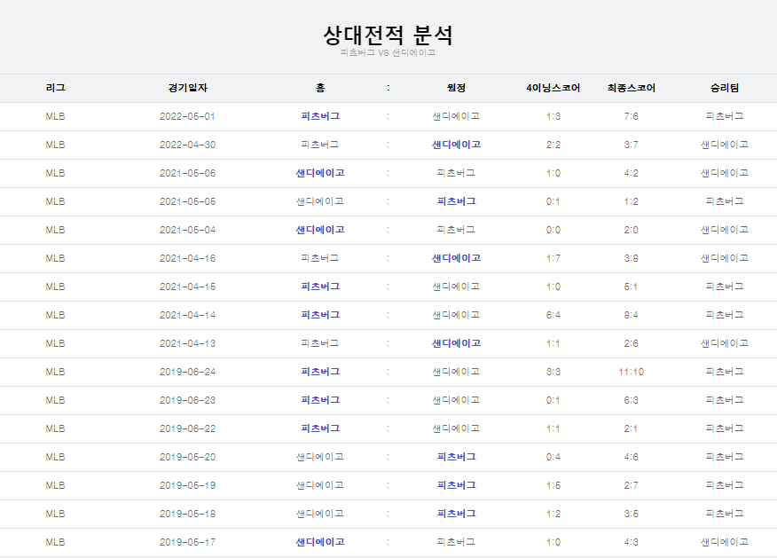
Task: Click the date 2021-04-13
Action: click(187, 343)
